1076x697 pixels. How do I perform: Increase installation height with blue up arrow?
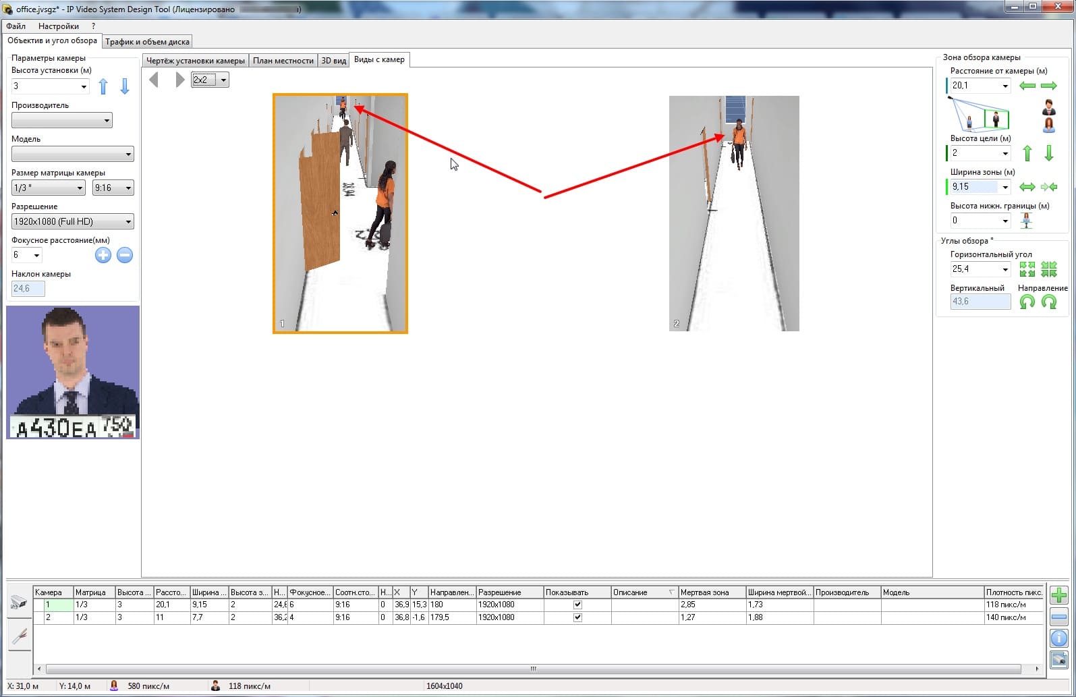[103, 86]
